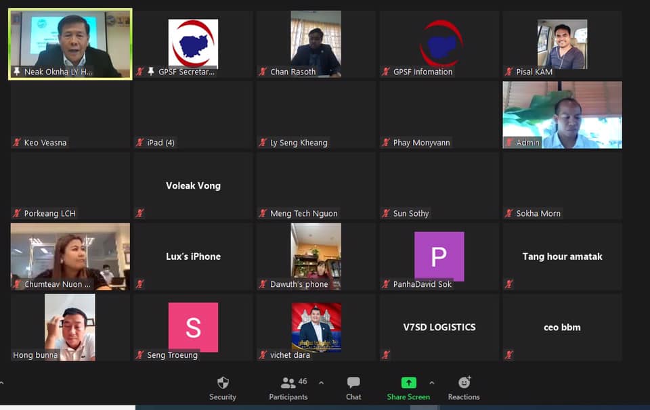Click muted mic icon on V7SD LOGISTICS tile
This screenshot has height=410, width=650.
pos(386,355)
